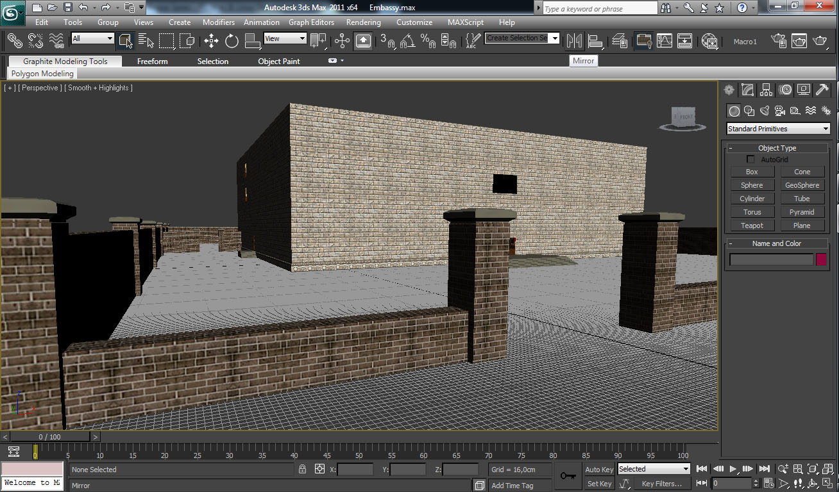Switch to the Object Paint tab
The height and width of the screenshot is (492, 839).
point(278,61)
